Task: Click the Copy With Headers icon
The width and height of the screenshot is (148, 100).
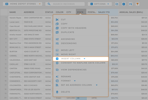Action: pyautogui.click(x=57, y=28)
